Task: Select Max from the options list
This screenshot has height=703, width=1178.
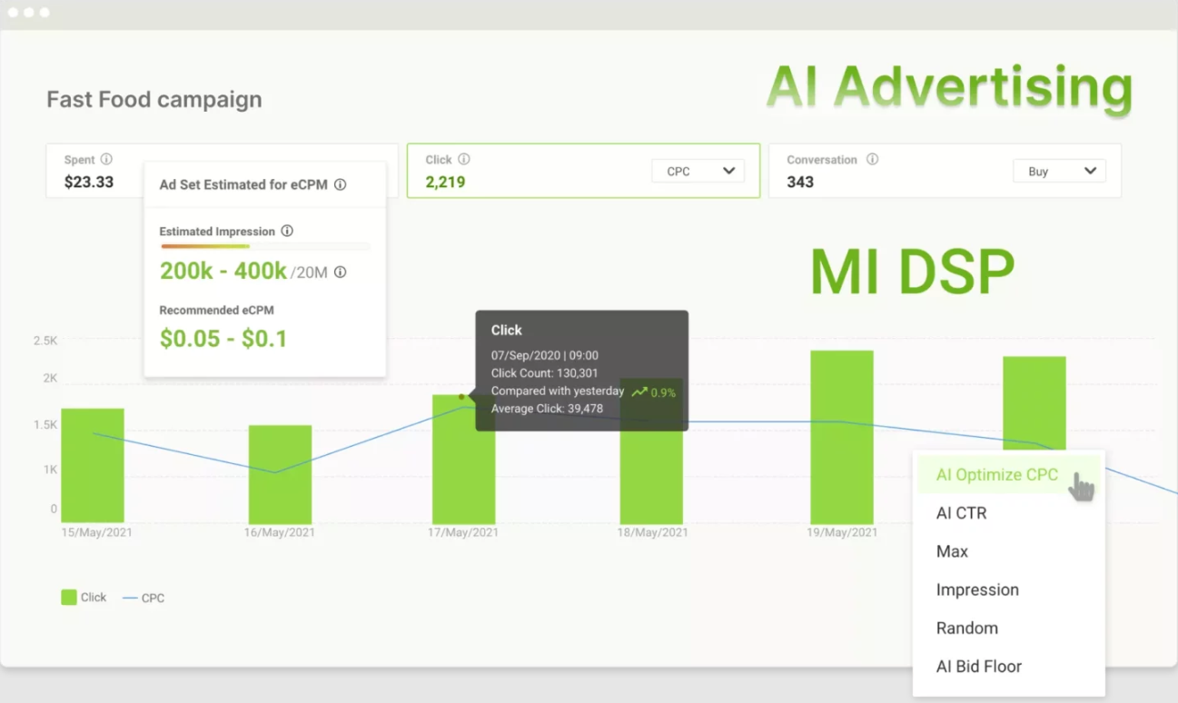Action: (x=951, y=551)
